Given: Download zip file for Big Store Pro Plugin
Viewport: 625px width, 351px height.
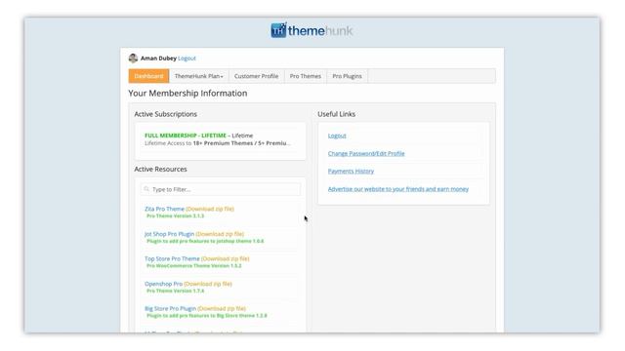Looking at the screenshot, I should pyautogui.click(x=222, y=308).
